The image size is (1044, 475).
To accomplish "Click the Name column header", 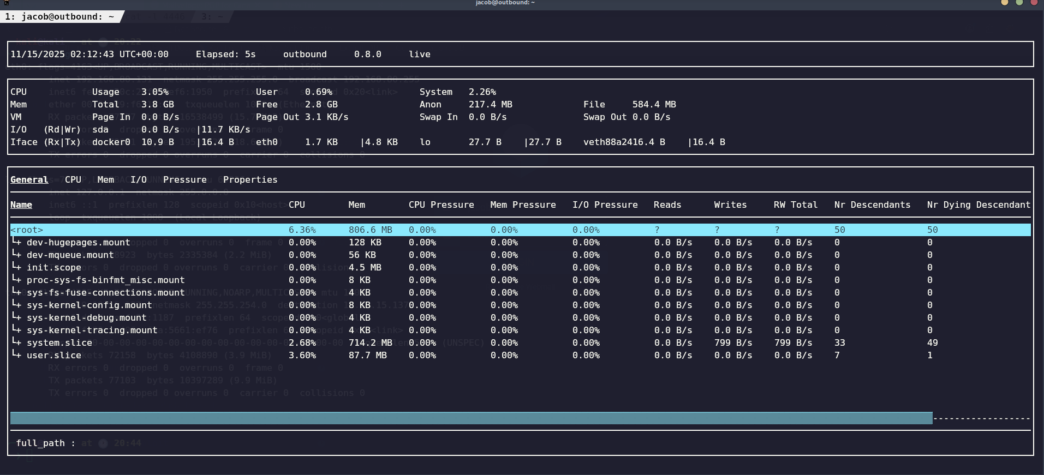I will pos(21,205).
